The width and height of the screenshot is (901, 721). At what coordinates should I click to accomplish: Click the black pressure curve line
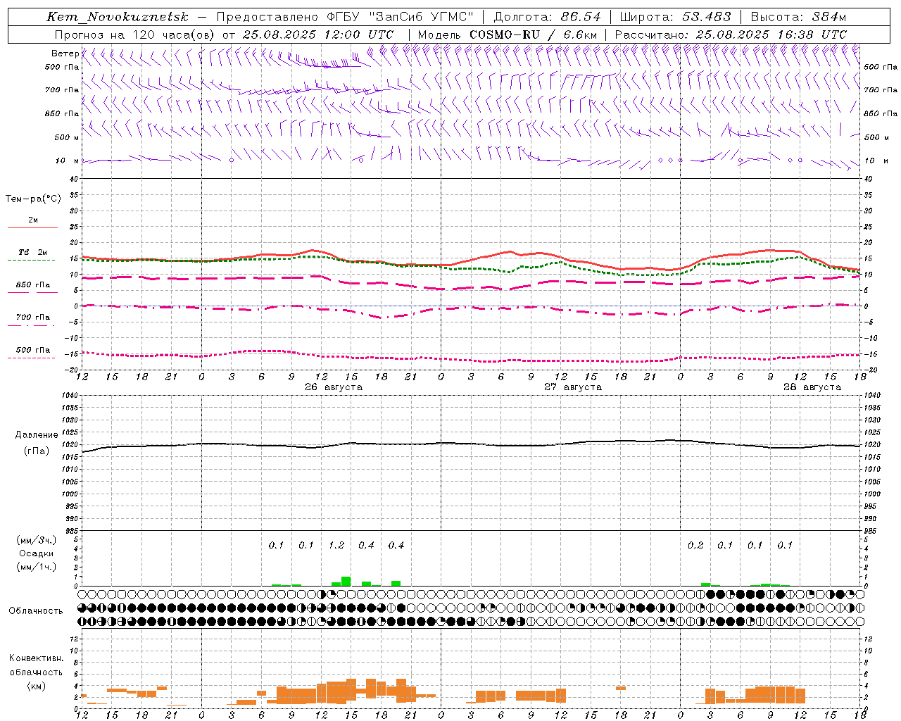(x=472, y=444)
